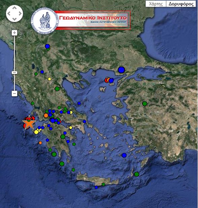198x208 pixels.
Task: Select the large green marker in Thessaly
Action: click(x=57, y=88)
